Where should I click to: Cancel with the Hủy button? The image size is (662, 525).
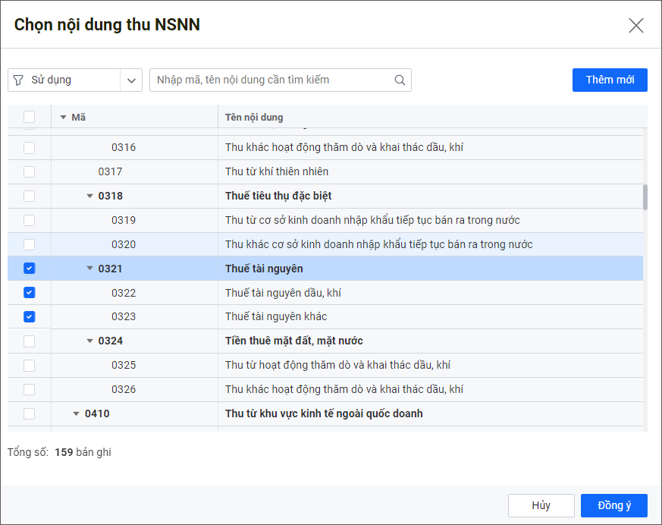tap(541, 505)
